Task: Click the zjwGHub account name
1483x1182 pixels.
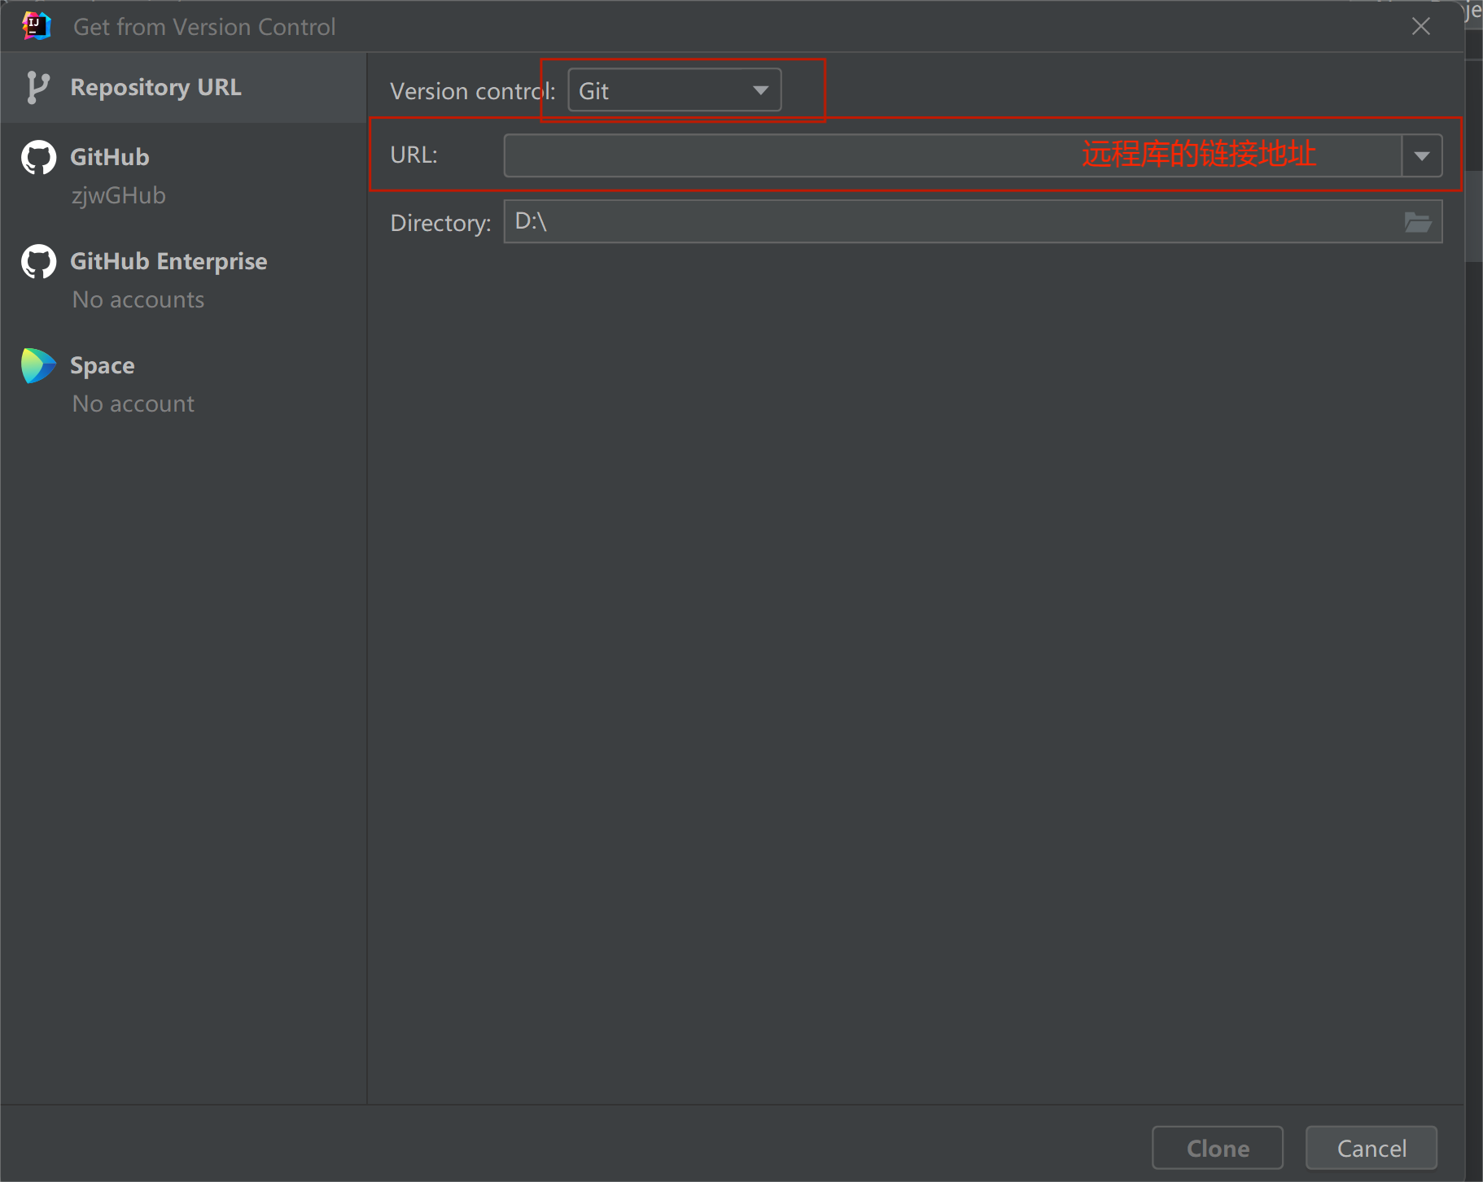Action: 119,195
